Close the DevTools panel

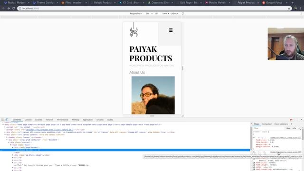(x=301, y=120)
